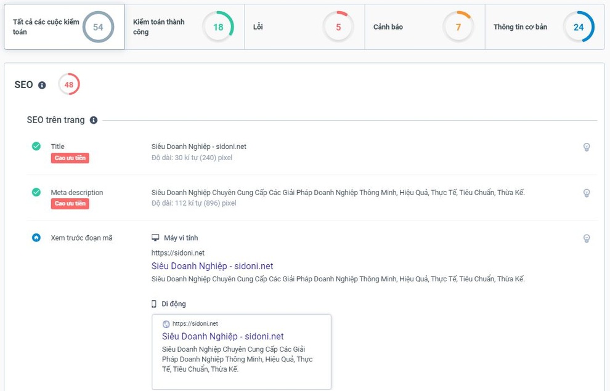Click lightbulb icon in snippet preview row
Screen dimensions: 610x391
pyautogui.click(x=587, y=238)
